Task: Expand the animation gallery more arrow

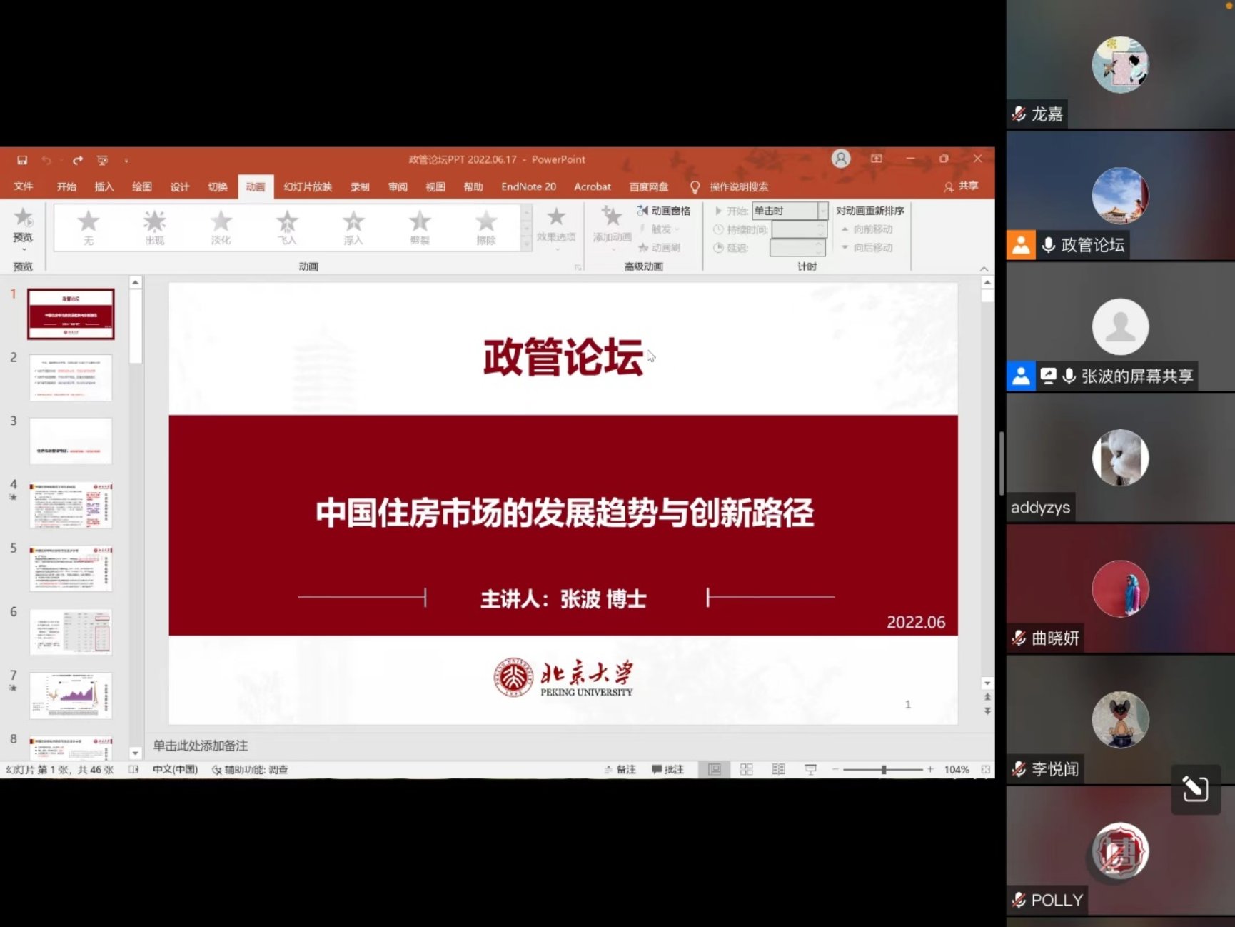Action: click(x=527, y=244)
